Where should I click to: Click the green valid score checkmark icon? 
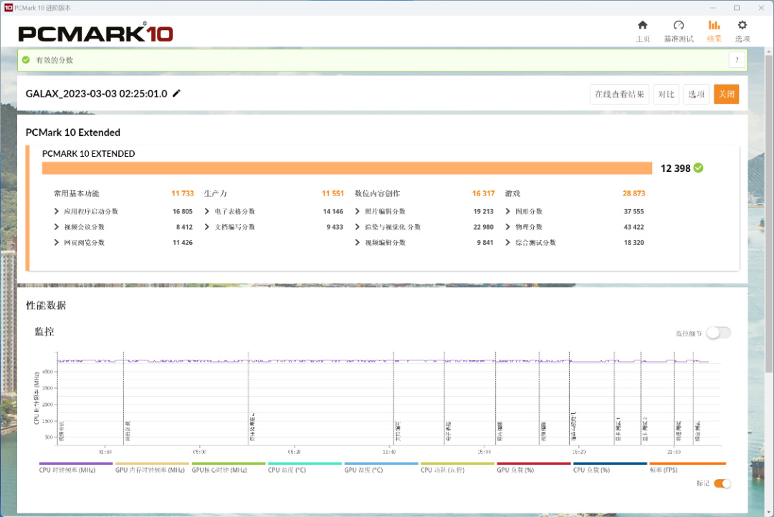(x=26, y=60)
